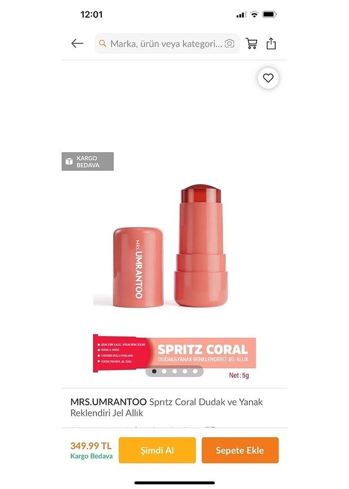Select the third image carousel dot
This screenshot has height=489, width=349.
pyautogui.click(x=174, y=371)
